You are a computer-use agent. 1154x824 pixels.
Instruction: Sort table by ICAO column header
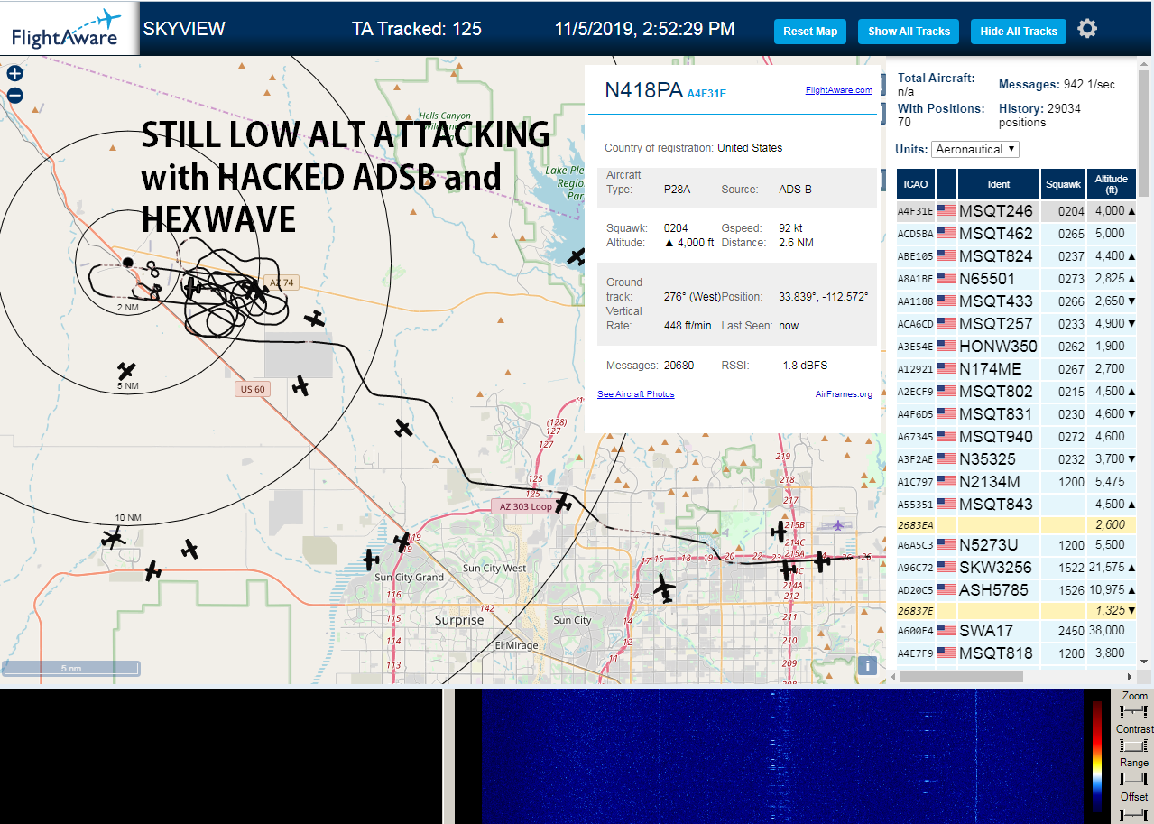pyautogui.click(x=916, y=184)
